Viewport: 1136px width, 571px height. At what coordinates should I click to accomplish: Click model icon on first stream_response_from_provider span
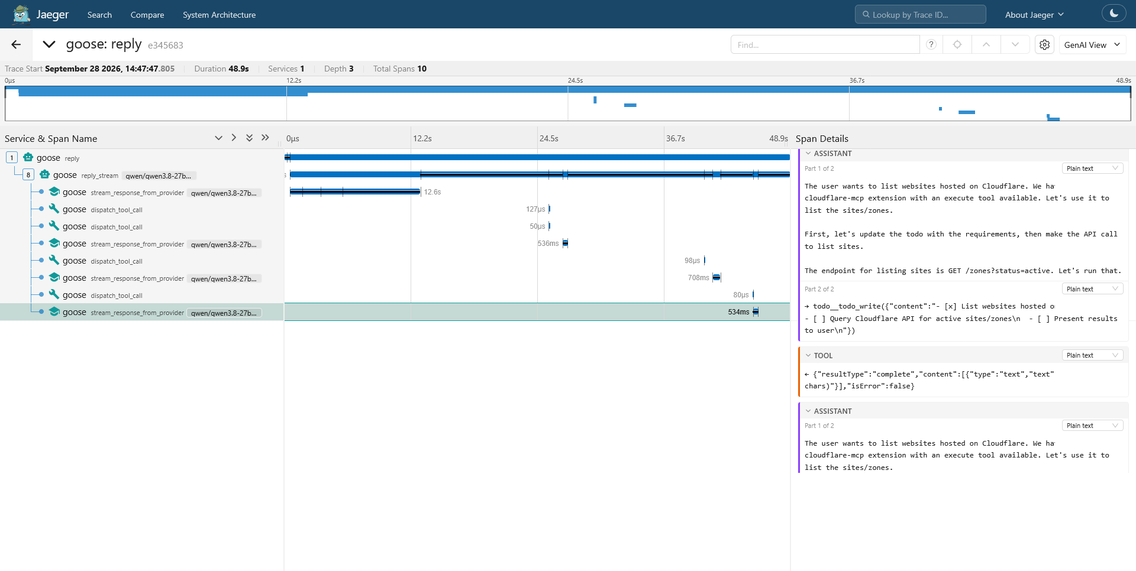tap(54, 192)
